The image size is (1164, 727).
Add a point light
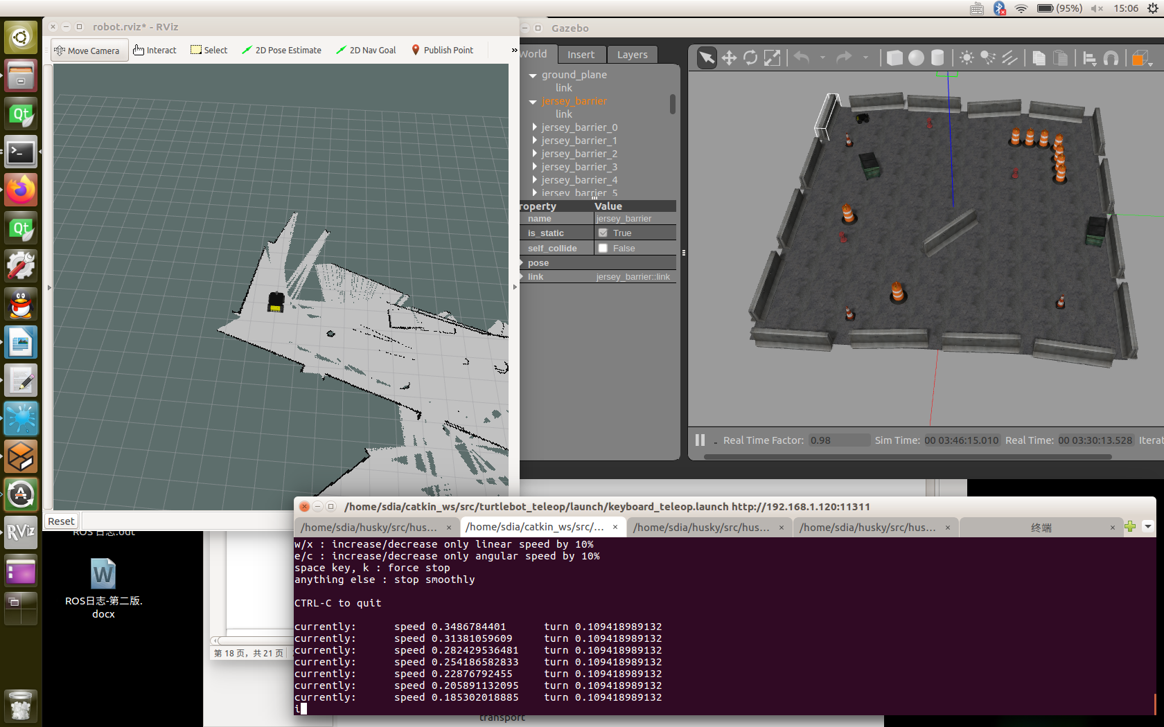pyautogui.click(x=967, y=58)
